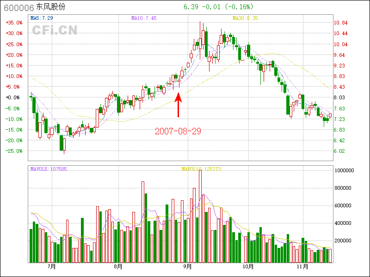
Task: Click the 10月 month label
Action: pos(248,267)
